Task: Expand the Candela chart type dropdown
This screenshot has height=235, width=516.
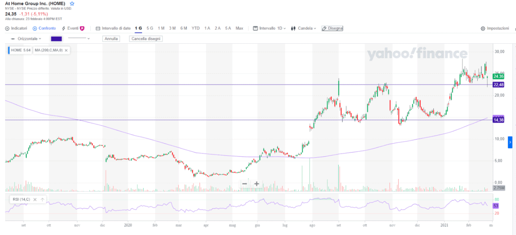Action: [x=303, y=29]
